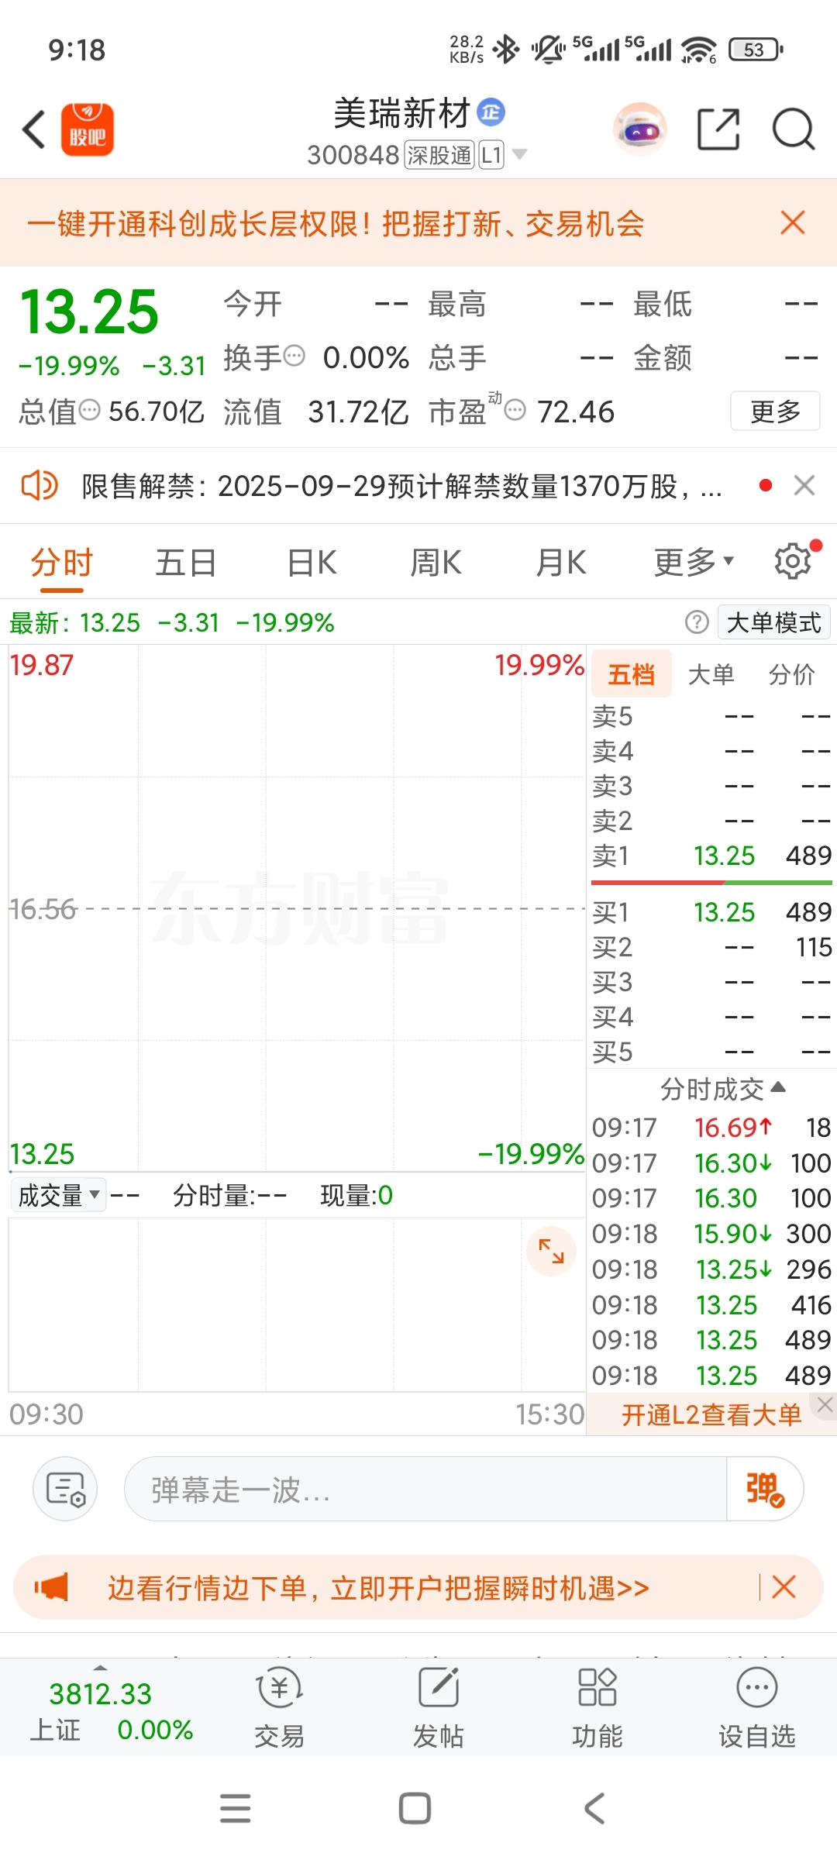Tap the 买1 price 13.25 row

[x=711, y=912]
